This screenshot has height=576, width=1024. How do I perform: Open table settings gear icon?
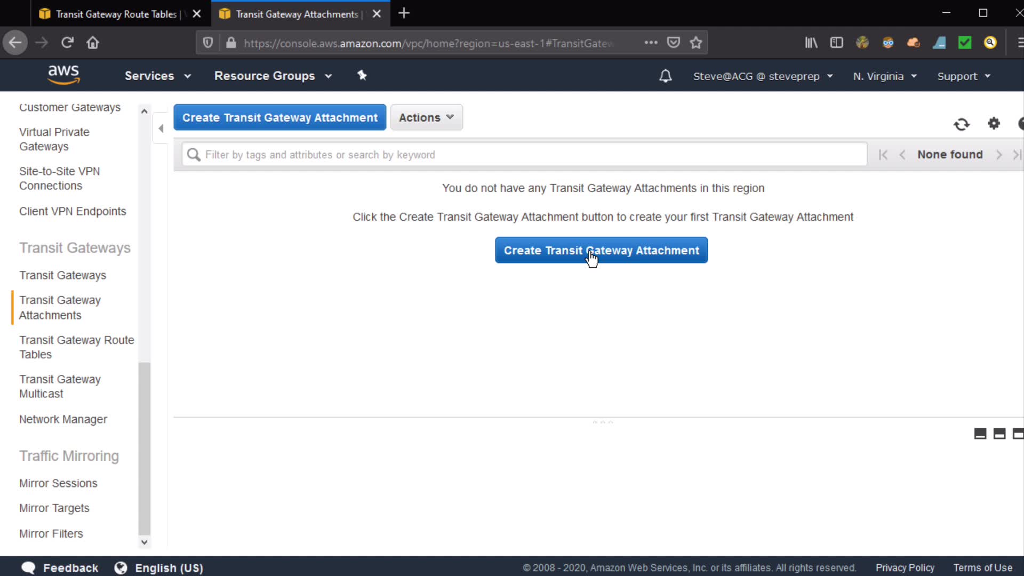994,124
